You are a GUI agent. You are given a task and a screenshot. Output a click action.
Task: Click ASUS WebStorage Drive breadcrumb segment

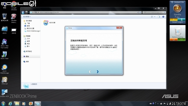click(x=48, y=12)
